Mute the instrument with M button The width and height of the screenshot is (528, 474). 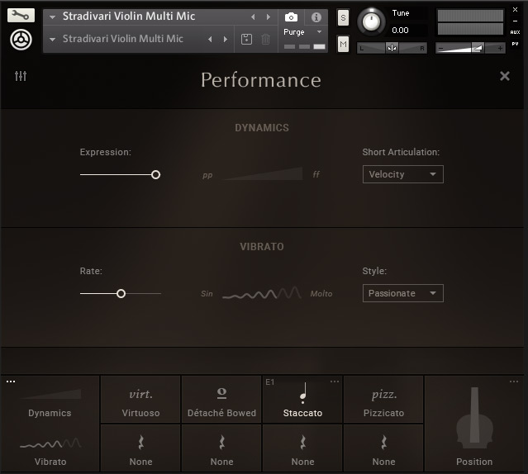[x=343, y=44]
